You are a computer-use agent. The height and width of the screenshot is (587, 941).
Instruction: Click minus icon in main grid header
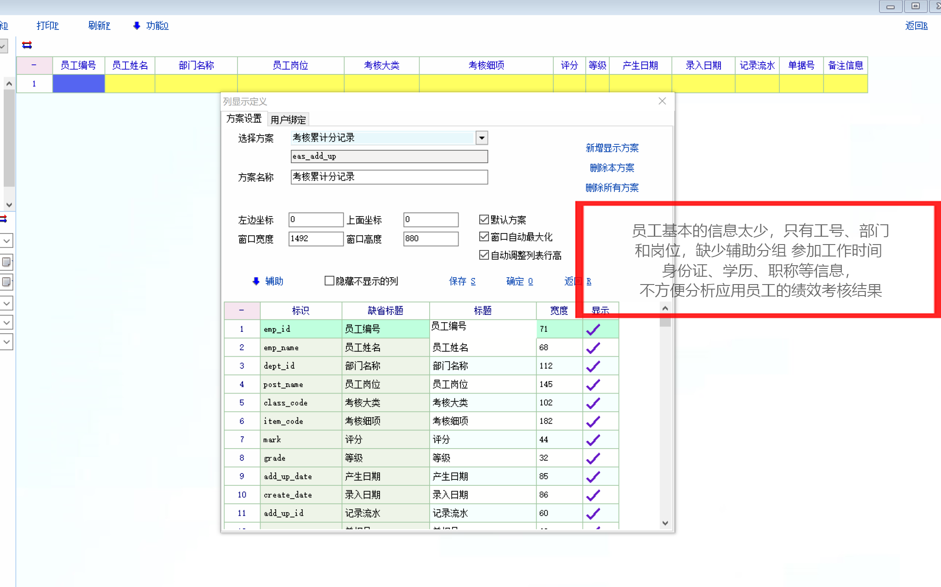(34, 65)
